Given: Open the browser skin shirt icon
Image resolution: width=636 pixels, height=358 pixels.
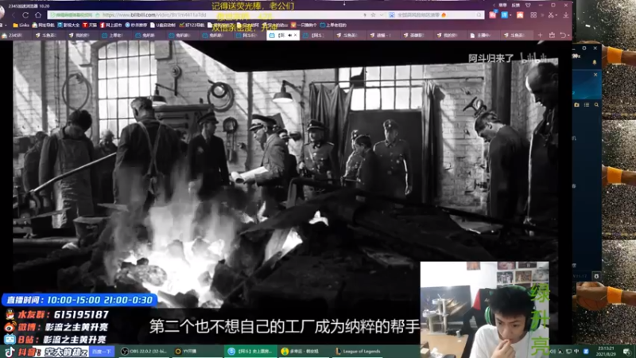Looking at the screenshot, I should pyautogui.click(x=528, y=6).
